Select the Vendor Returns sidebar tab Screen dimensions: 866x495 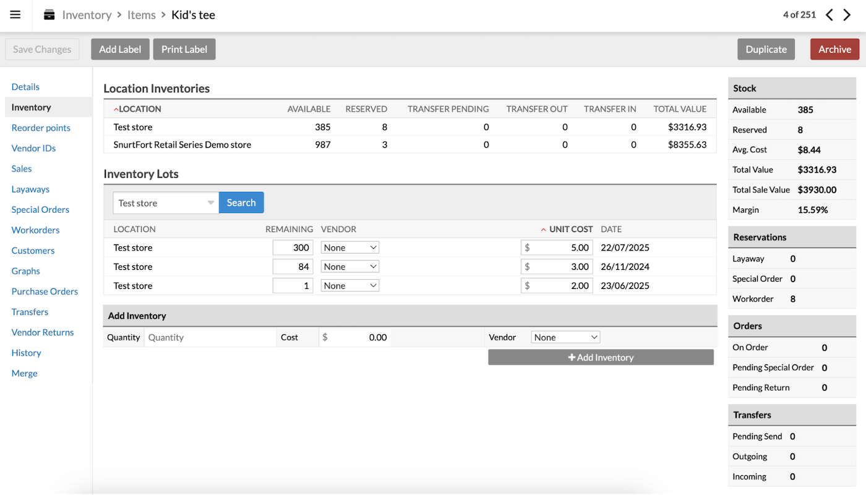[43, 332]
